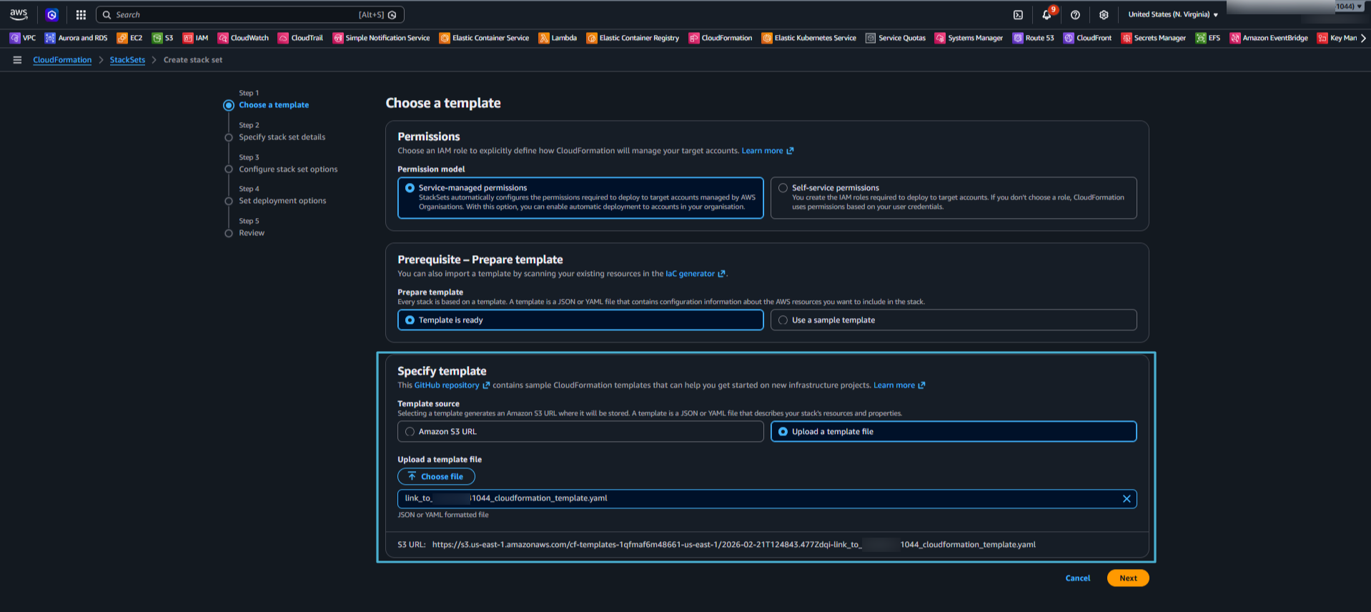
Task: Expand the United States (N. Virginia) region dropdown
Action: coord(1173,14)
